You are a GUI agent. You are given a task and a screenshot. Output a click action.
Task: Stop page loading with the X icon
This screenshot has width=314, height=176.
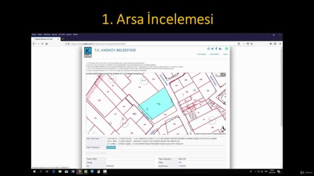pos(42,44)
